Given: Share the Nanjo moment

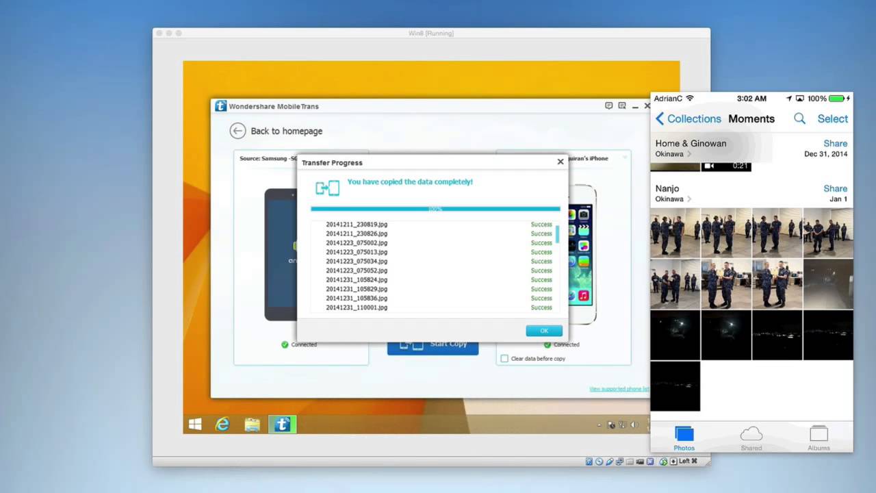Looking at the screenshot, I should (x=836, y=188).
